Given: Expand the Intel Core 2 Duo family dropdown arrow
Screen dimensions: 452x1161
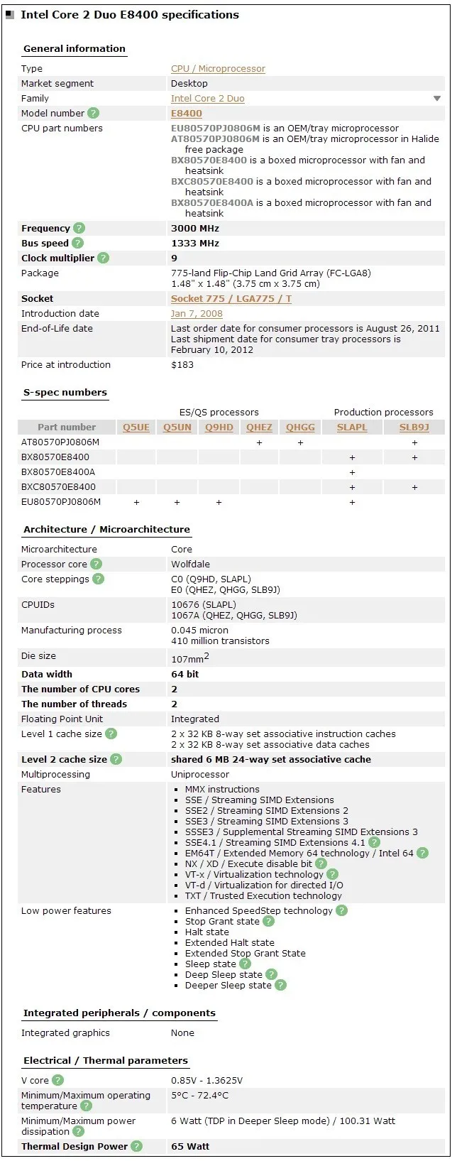Looking at the screenshot, I should point(437,99).
